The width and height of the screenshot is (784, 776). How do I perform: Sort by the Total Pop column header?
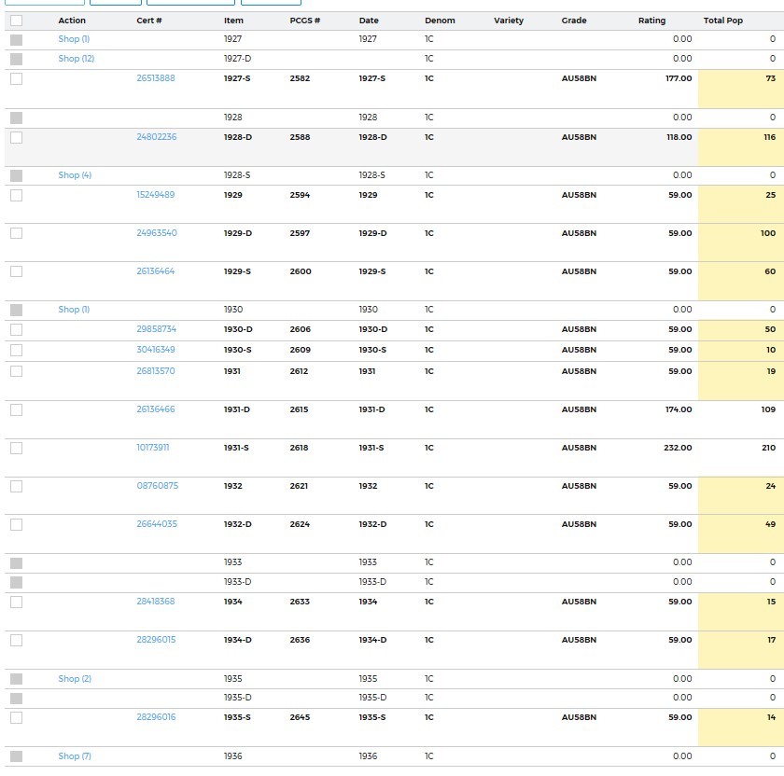click(722, 21)
